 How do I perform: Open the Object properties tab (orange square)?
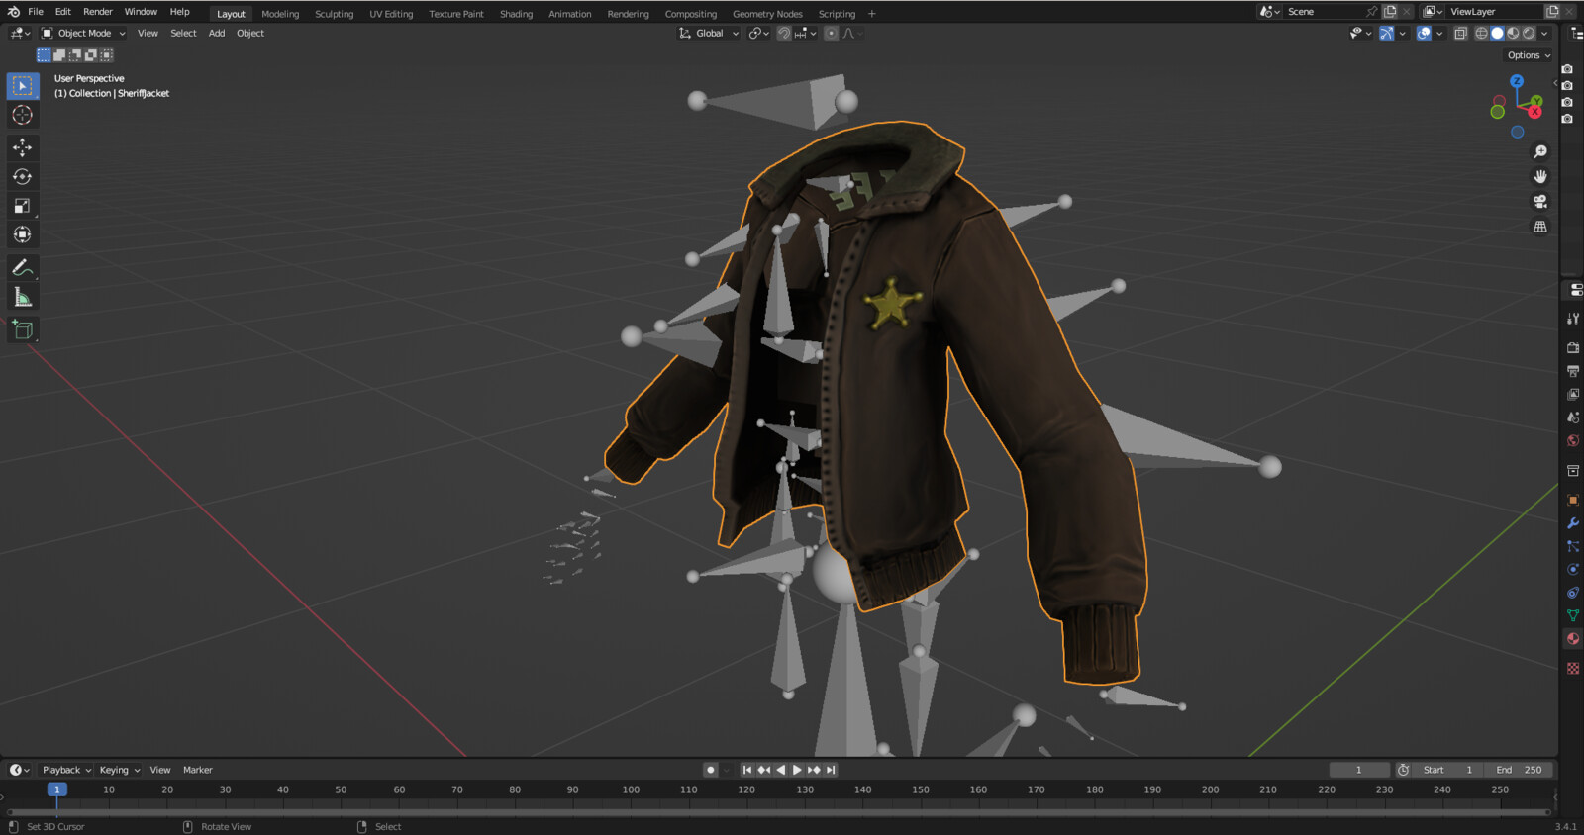click(x=1573, y=500)
